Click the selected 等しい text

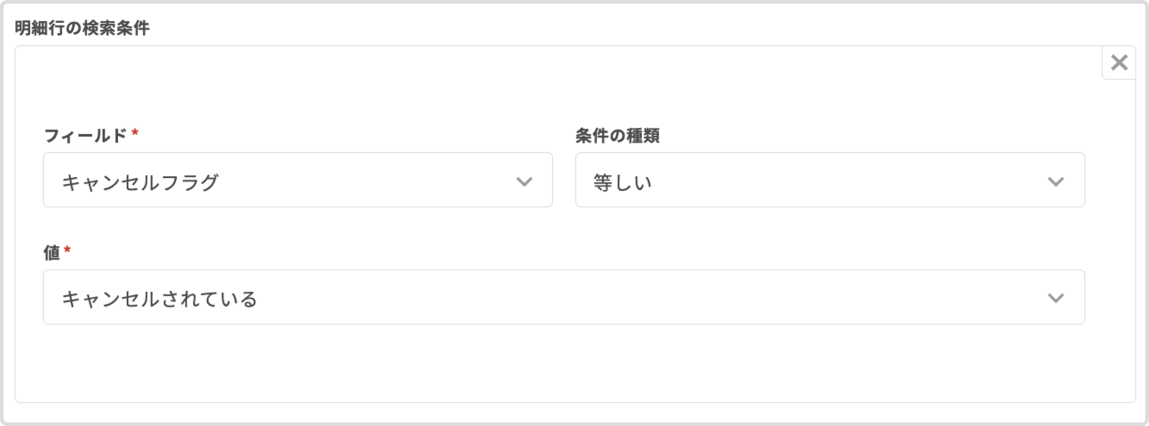pyautogui.click(x=622, y=182)
